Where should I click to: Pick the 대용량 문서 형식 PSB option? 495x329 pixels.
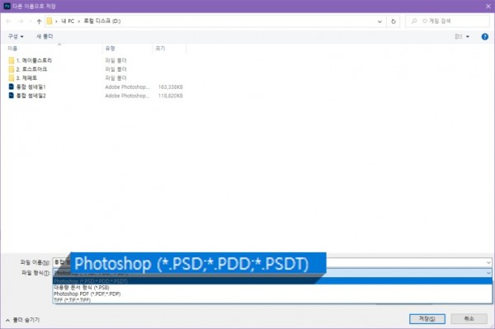coord(82,288)
